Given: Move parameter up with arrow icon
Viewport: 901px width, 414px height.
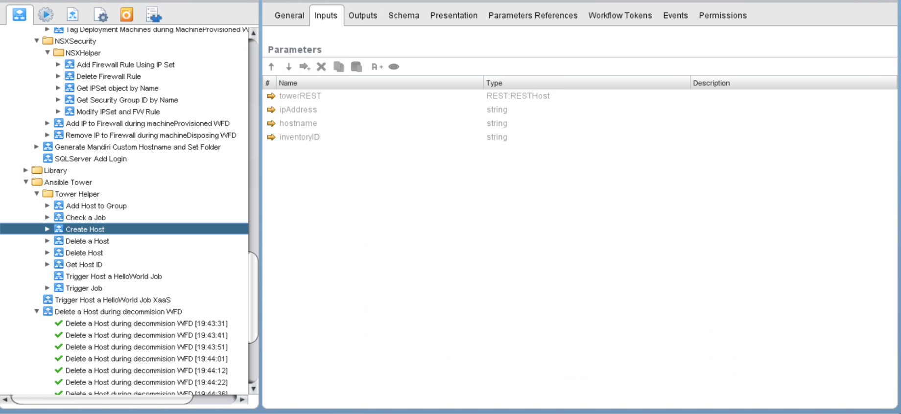Looking at the screenshot, I should (x=271, y=67).
